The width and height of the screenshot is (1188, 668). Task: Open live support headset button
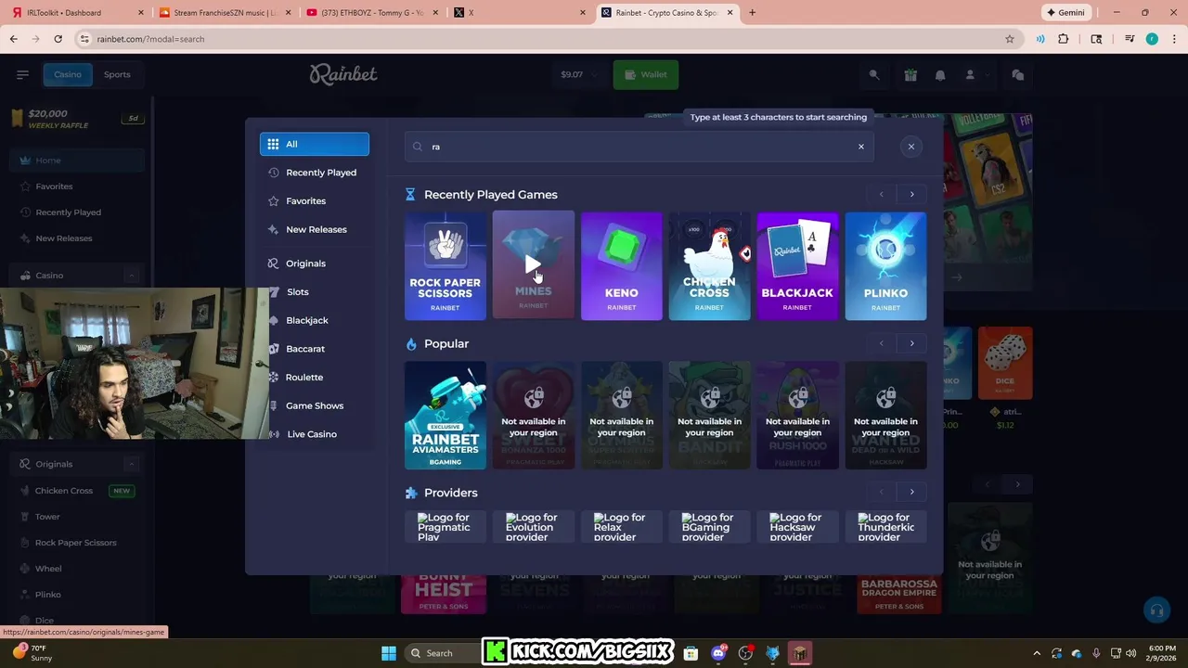pyautogui.click(x=1156, y=610)
